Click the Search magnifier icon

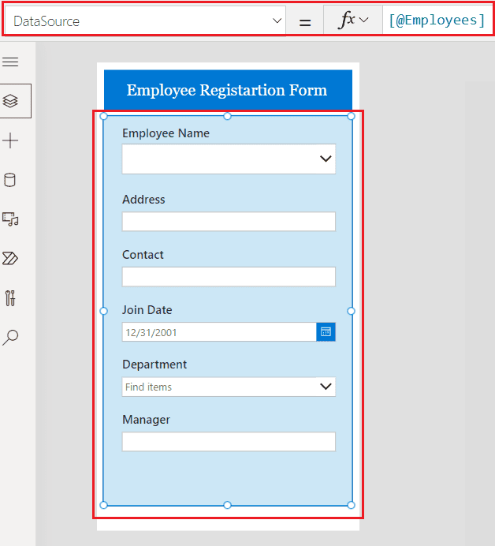click(10, 338)
